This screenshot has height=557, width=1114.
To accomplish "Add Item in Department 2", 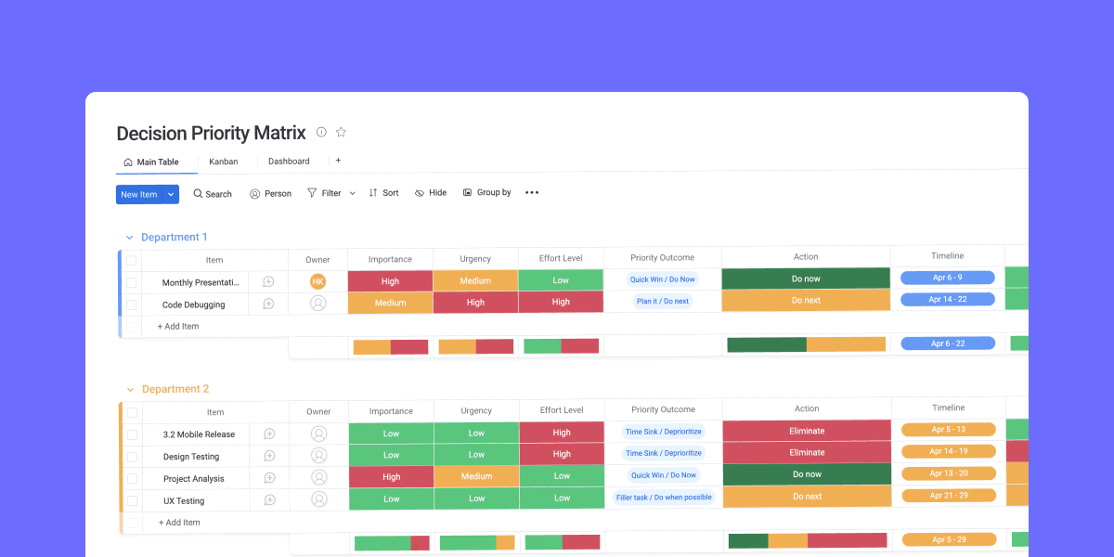I will click(x=179, y=523).
